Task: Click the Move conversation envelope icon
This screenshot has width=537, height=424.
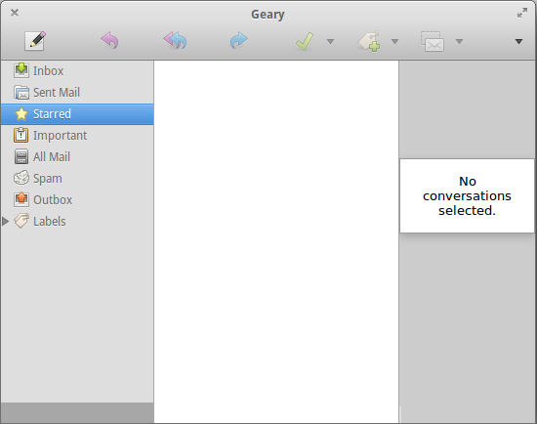Action: click(x=433, y=41)
